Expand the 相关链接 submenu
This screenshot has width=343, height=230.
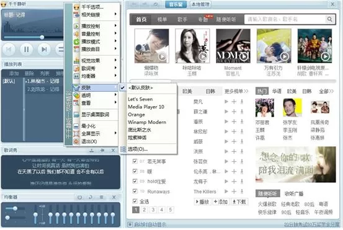(97, 15)
